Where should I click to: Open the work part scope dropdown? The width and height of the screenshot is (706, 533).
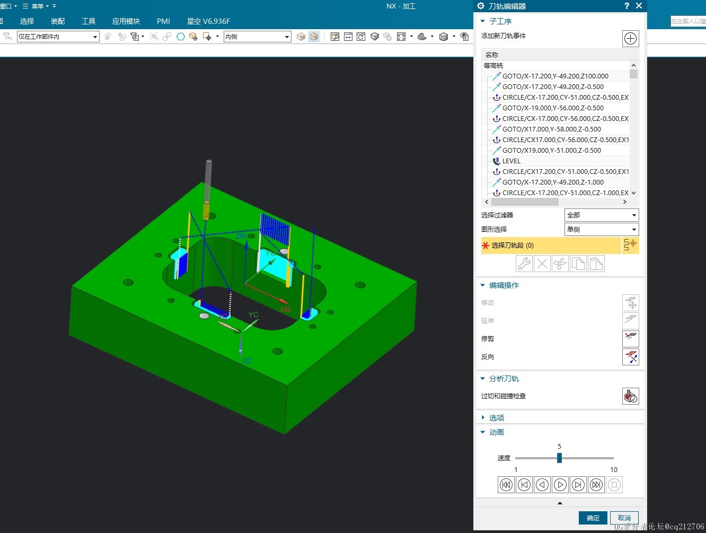(x=58, y=37)
